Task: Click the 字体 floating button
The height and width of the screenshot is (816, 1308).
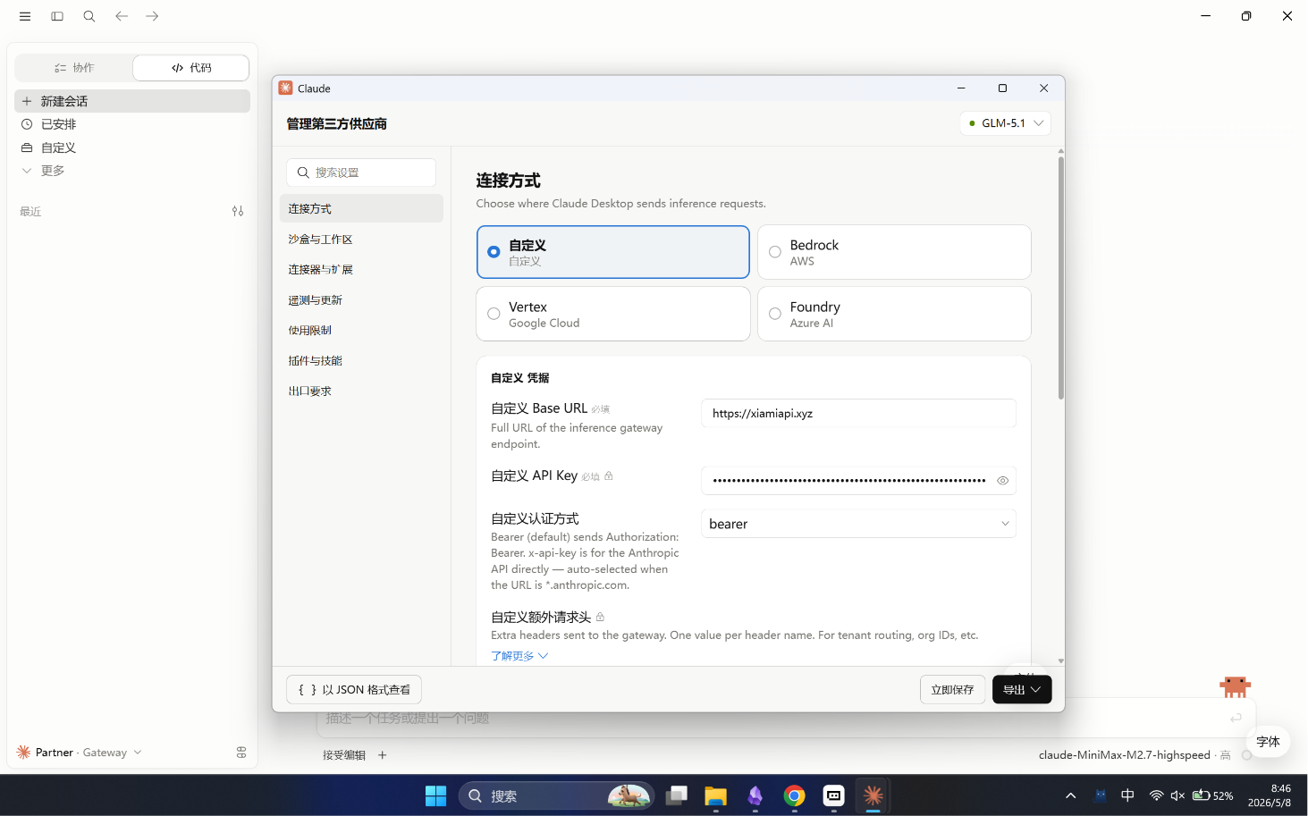Action: tap(1268, 742)
